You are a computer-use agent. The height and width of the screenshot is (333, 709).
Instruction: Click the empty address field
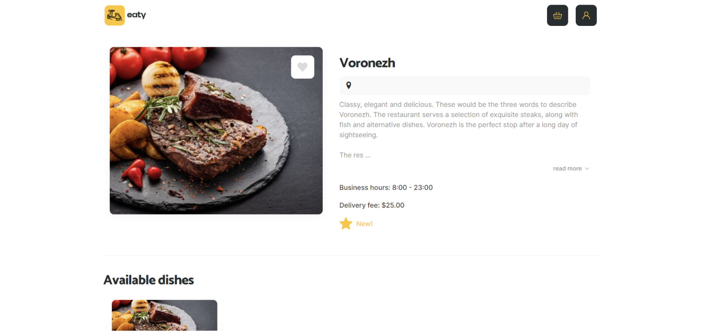(x=469, y=86)
